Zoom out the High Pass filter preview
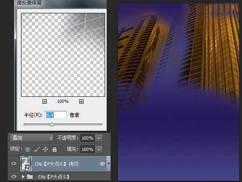This screenshot has width=242, height=182. [44, 101]
